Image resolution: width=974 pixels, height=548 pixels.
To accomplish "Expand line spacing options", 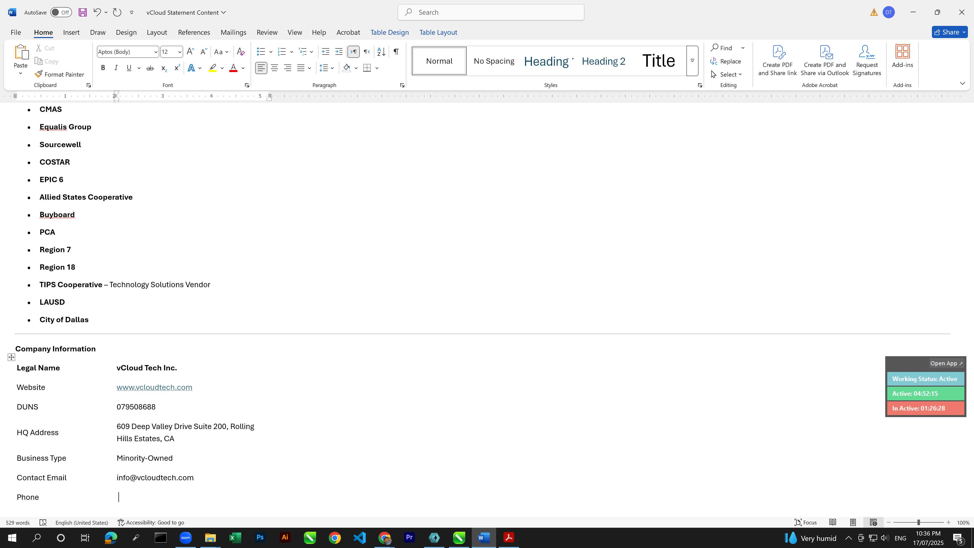I will 326,68.
